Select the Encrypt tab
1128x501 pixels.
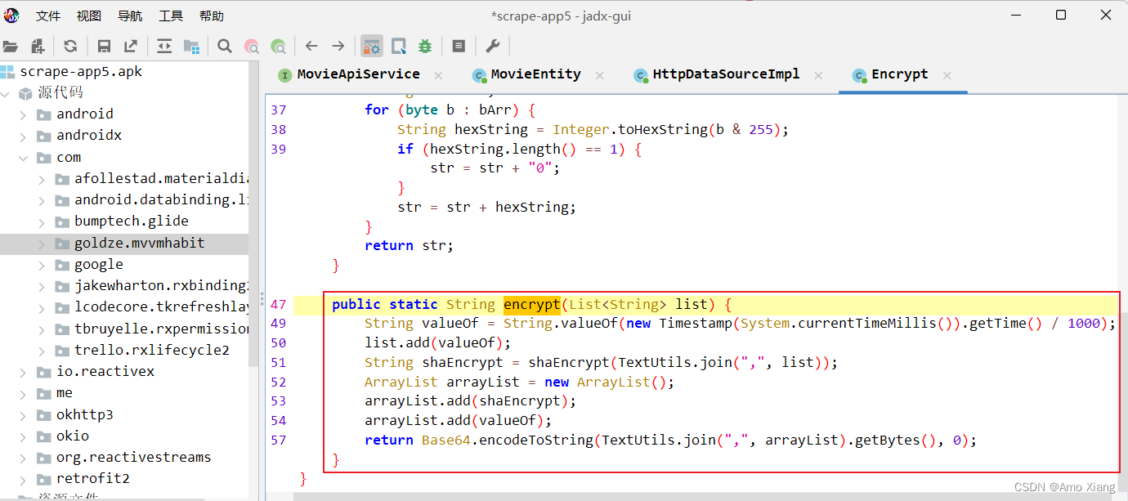tap(900, 74)
